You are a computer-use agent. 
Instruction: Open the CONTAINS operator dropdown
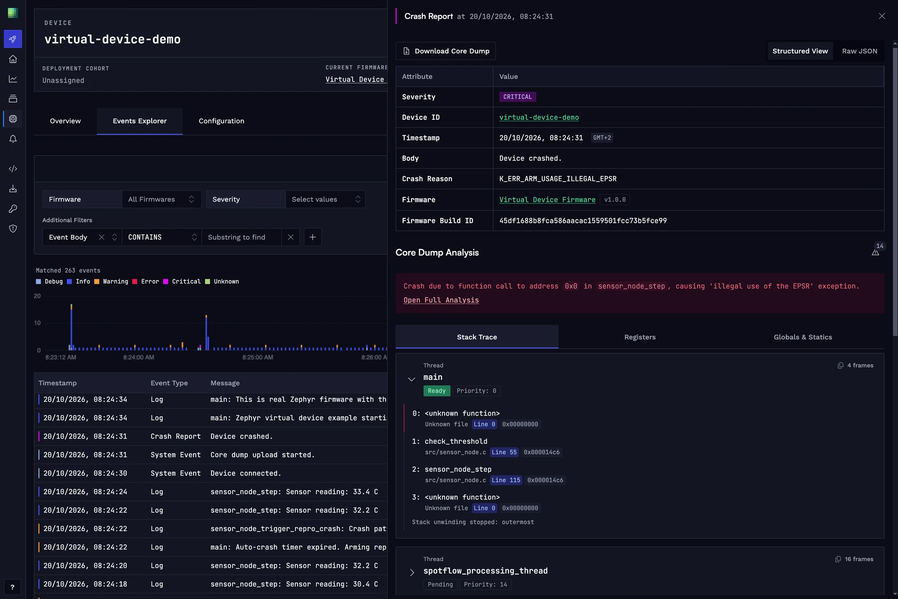[x=162, y=237]
